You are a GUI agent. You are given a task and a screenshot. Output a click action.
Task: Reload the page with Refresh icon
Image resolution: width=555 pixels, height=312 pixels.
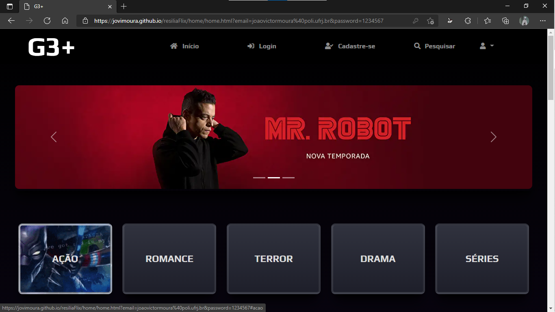(x=47, y=21)
